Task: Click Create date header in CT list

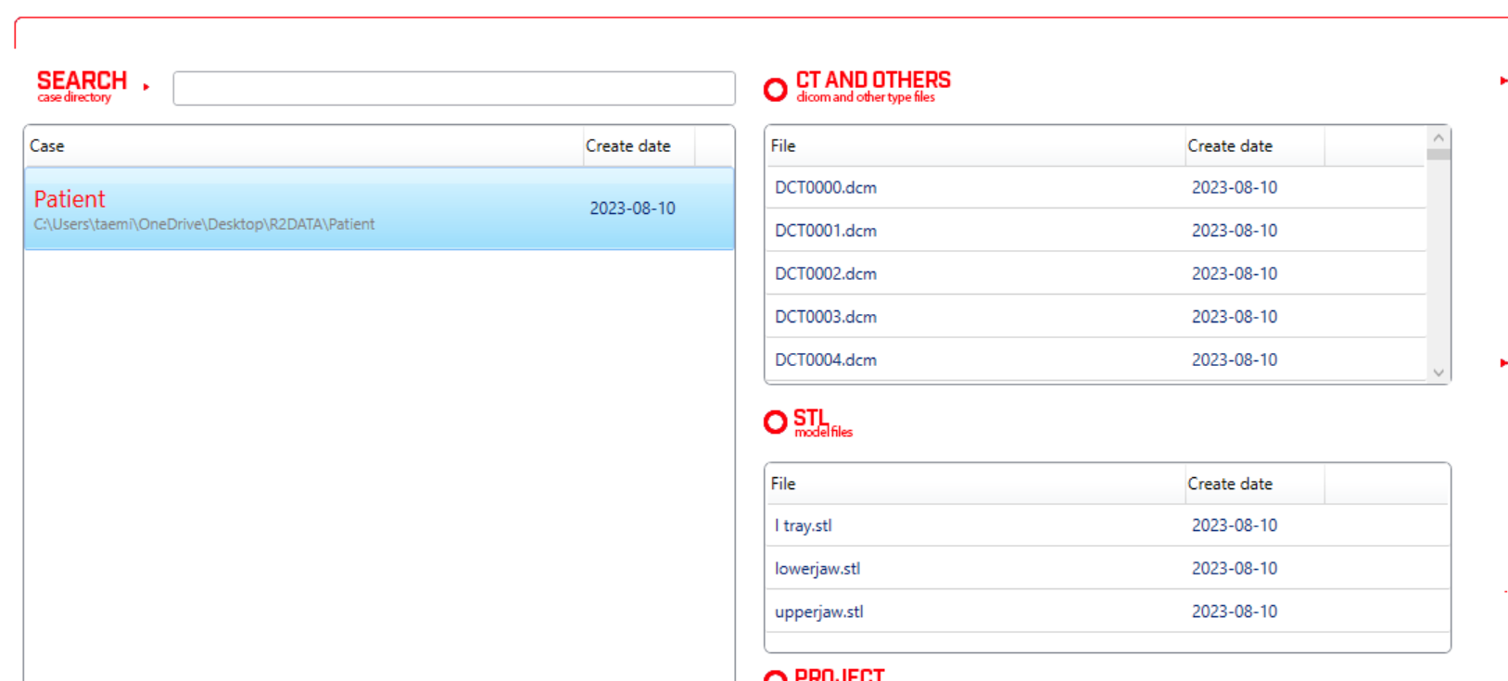Action: click(1255, 146)
